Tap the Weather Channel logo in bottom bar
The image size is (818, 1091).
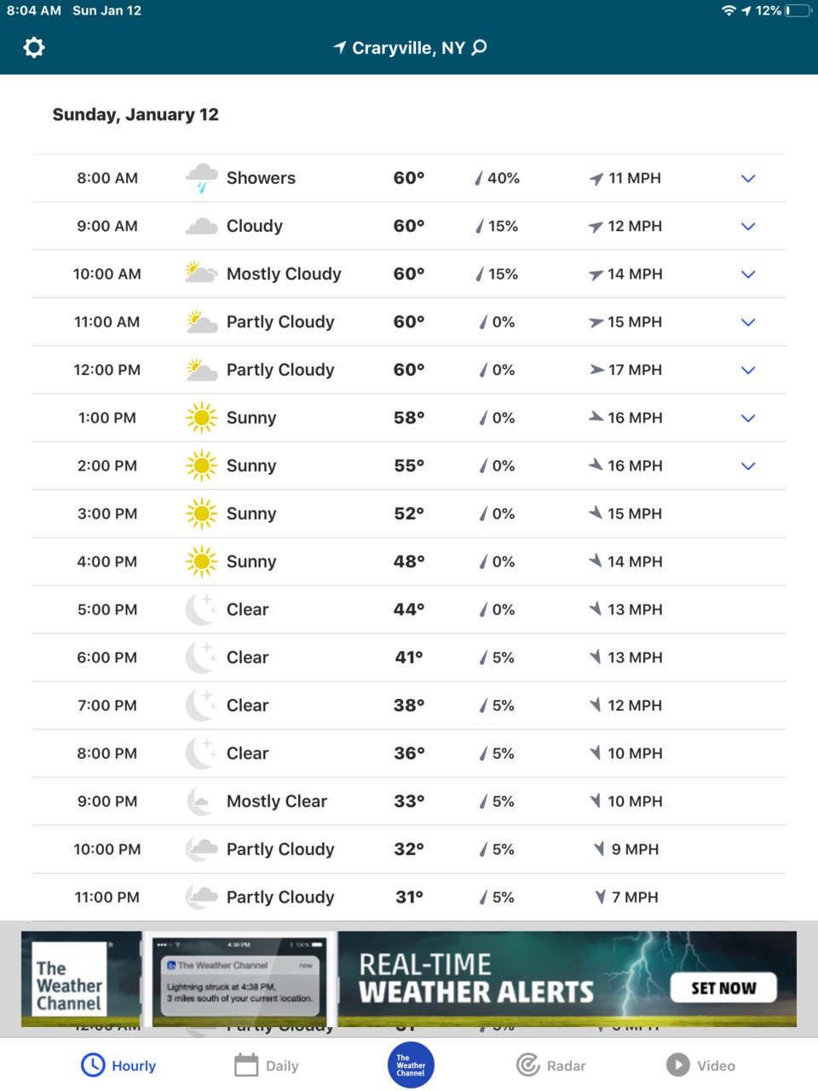(x=411, y=1065)
